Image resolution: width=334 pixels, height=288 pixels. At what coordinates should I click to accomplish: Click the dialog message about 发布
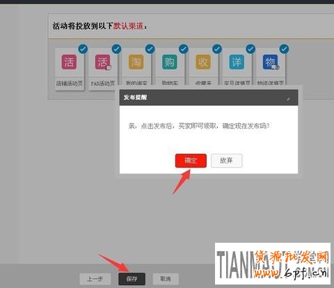click(x=199, y=126)
